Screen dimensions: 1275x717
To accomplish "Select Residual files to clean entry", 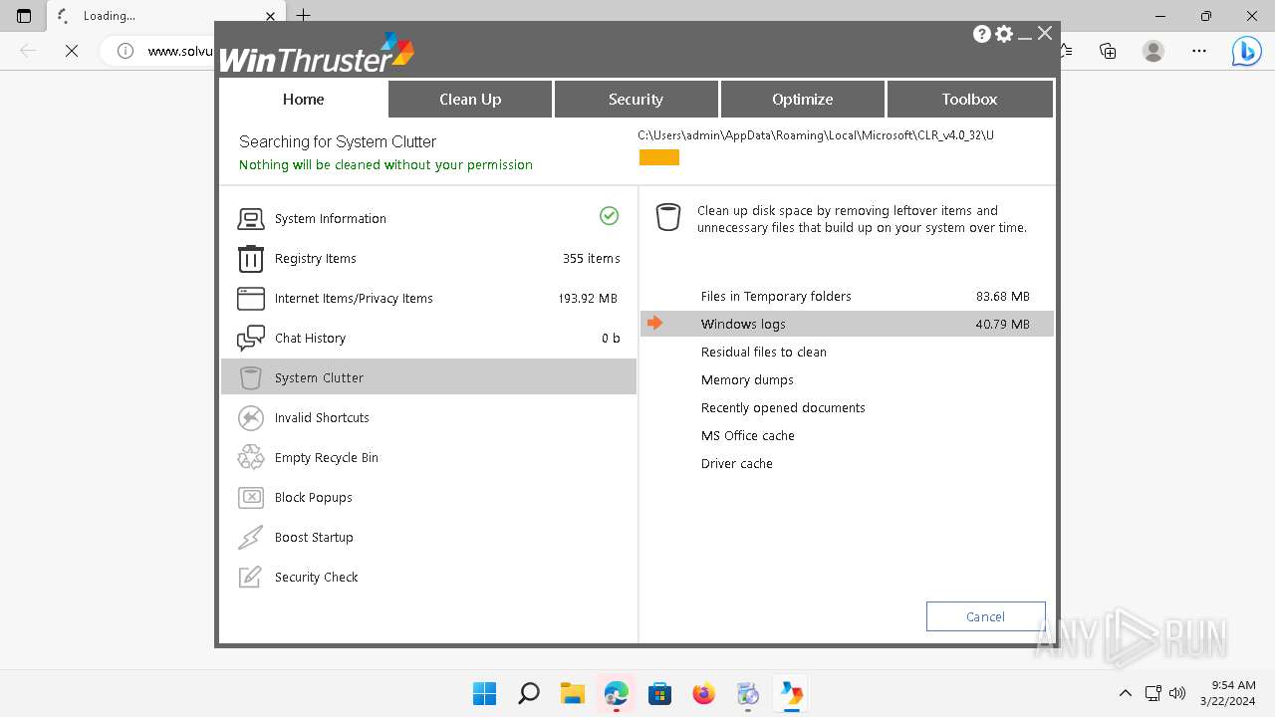I will coord(847,352).
